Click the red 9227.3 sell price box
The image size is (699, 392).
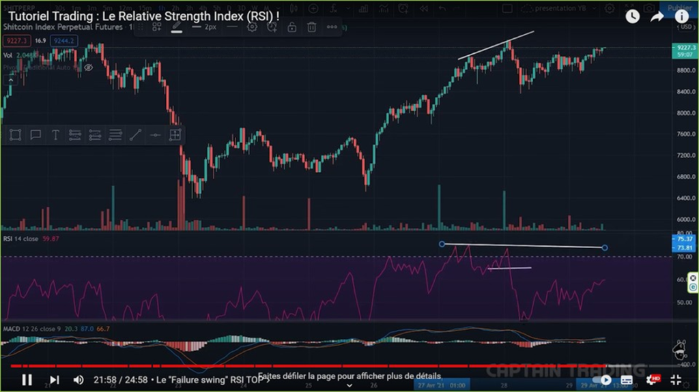pos(16,41)
